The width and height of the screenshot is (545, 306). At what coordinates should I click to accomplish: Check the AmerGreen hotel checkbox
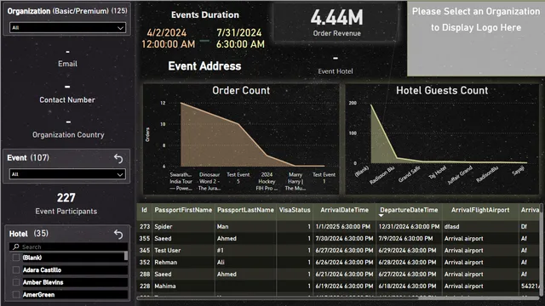point(16,295)
